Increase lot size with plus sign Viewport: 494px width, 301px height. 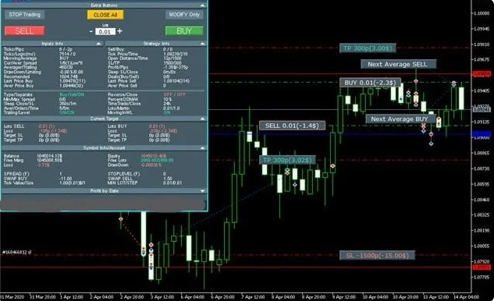[119, 31]
